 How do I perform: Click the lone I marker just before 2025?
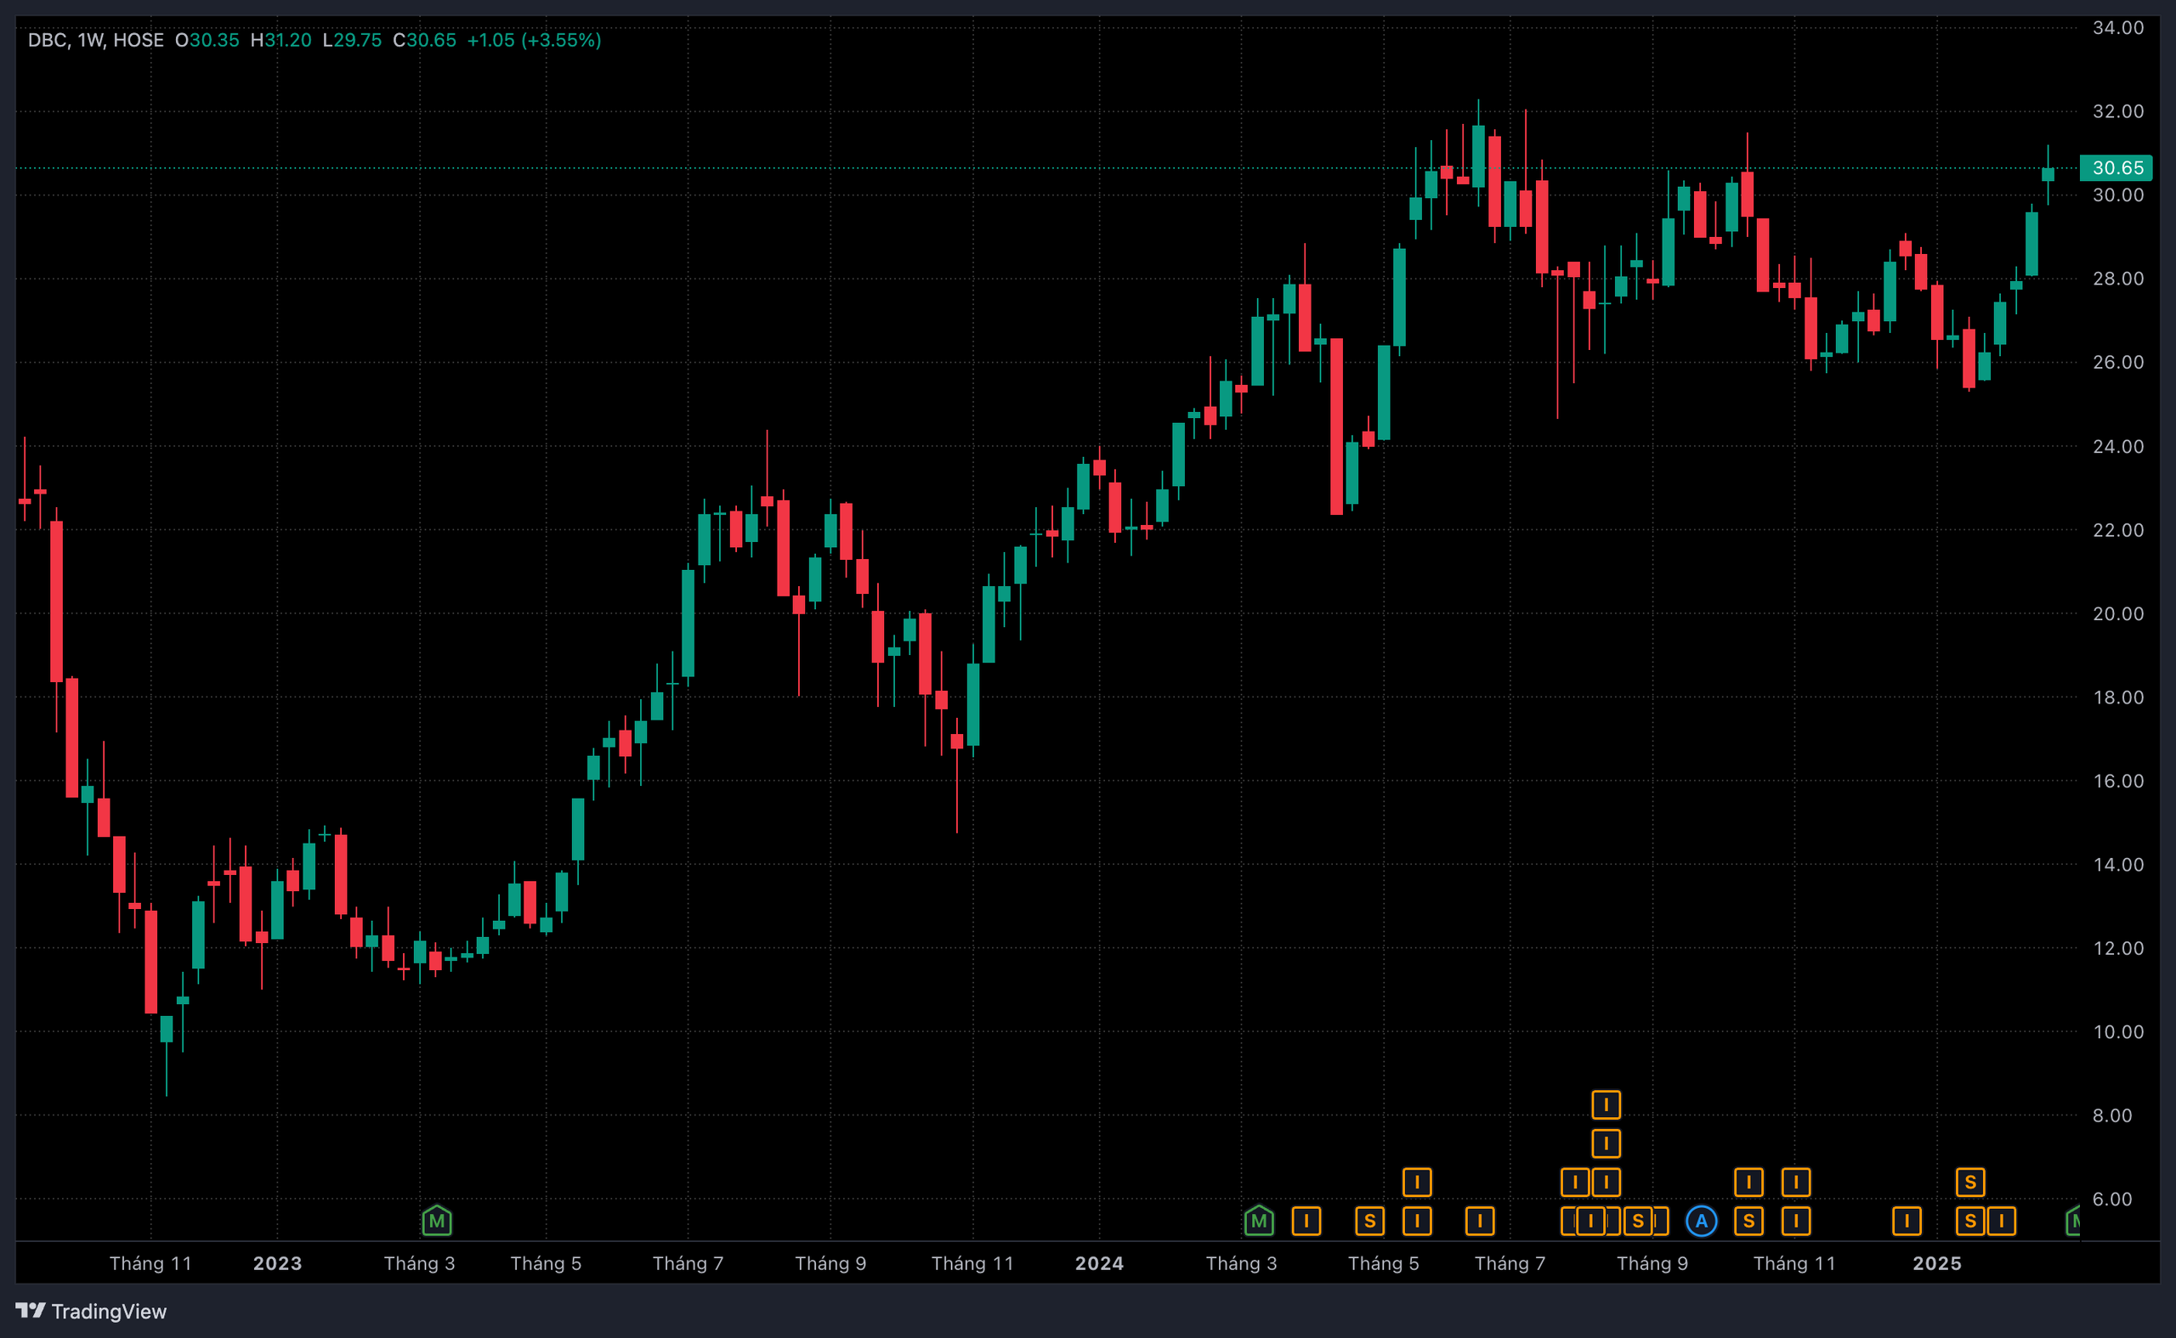(1906, 1222)
